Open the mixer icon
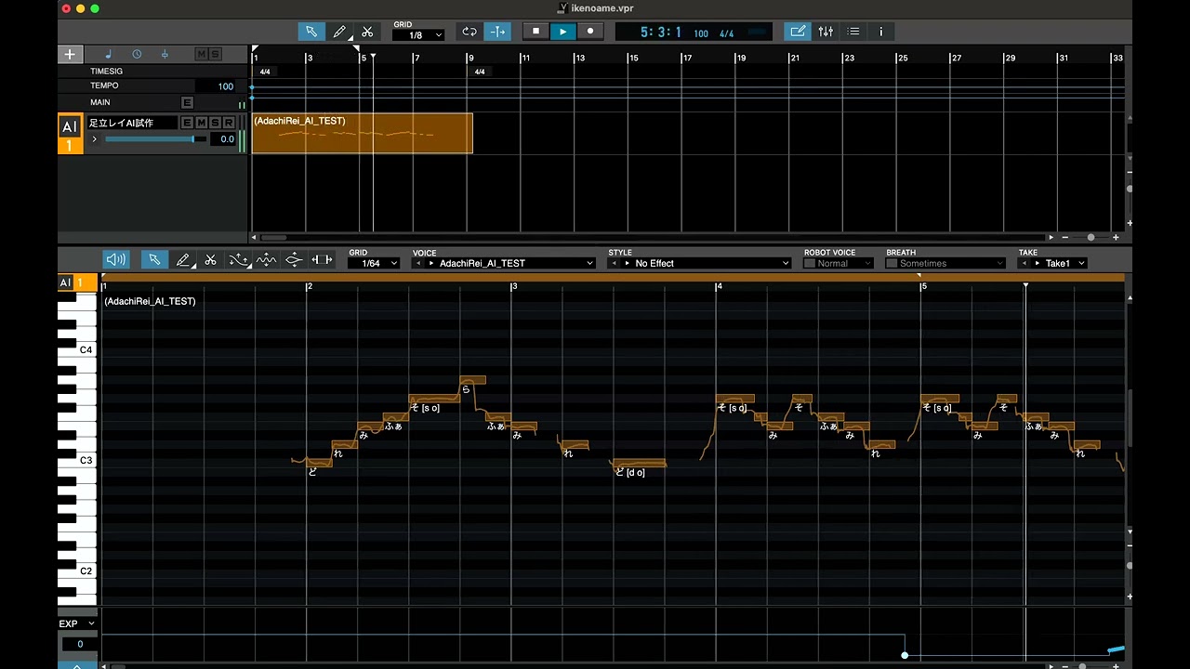1190x669 pixels. pos(826,32)
